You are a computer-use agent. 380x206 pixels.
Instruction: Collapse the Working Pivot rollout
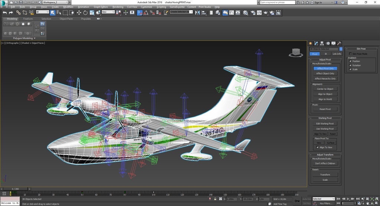(x=325, y=118)
